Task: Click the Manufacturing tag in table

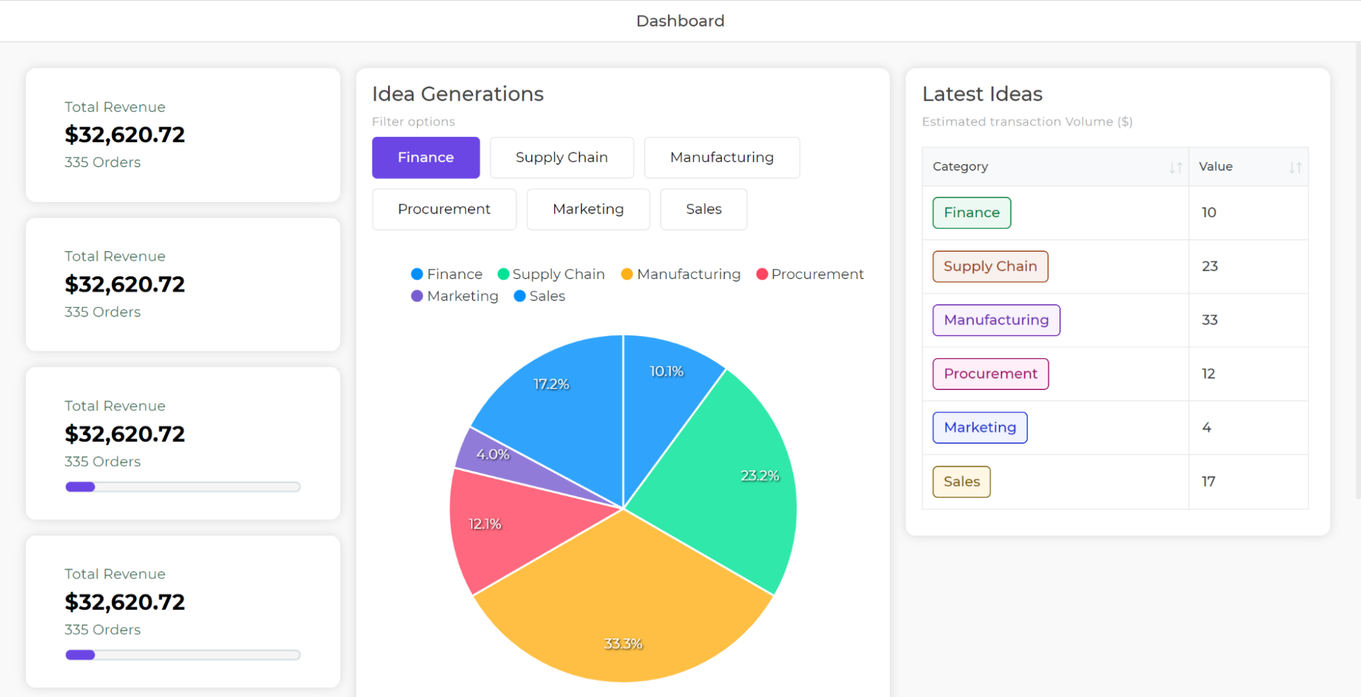Action: pos(996,321)
